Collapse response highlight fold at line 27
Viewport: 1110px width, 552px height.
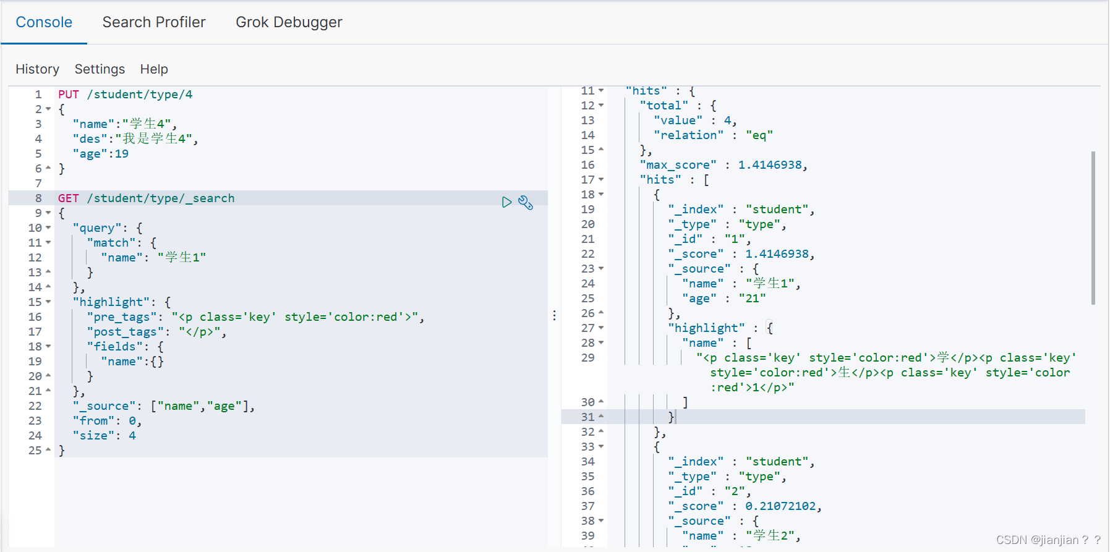(601, 328)
